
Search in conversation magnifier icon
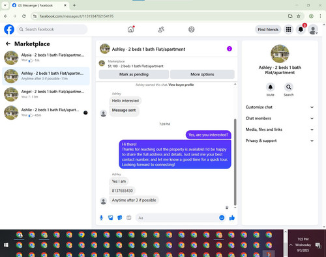289,87
